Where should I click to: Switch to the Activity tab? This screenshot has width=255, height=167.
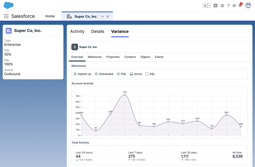(77, 31)
